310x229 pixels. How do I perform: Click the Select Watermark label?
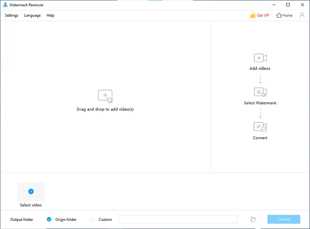coord(260,103)
